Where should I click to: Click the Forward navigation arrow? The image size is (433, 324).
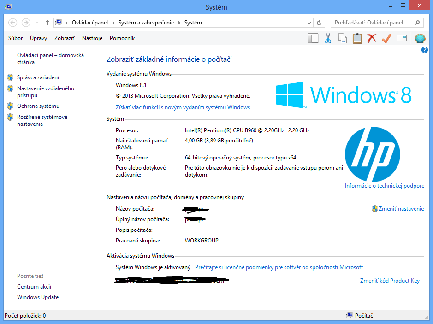(26, 23)
